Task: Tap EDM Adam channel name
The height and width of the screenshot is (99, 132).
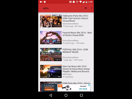Action: pyautogui.click(x=67, y=74)
